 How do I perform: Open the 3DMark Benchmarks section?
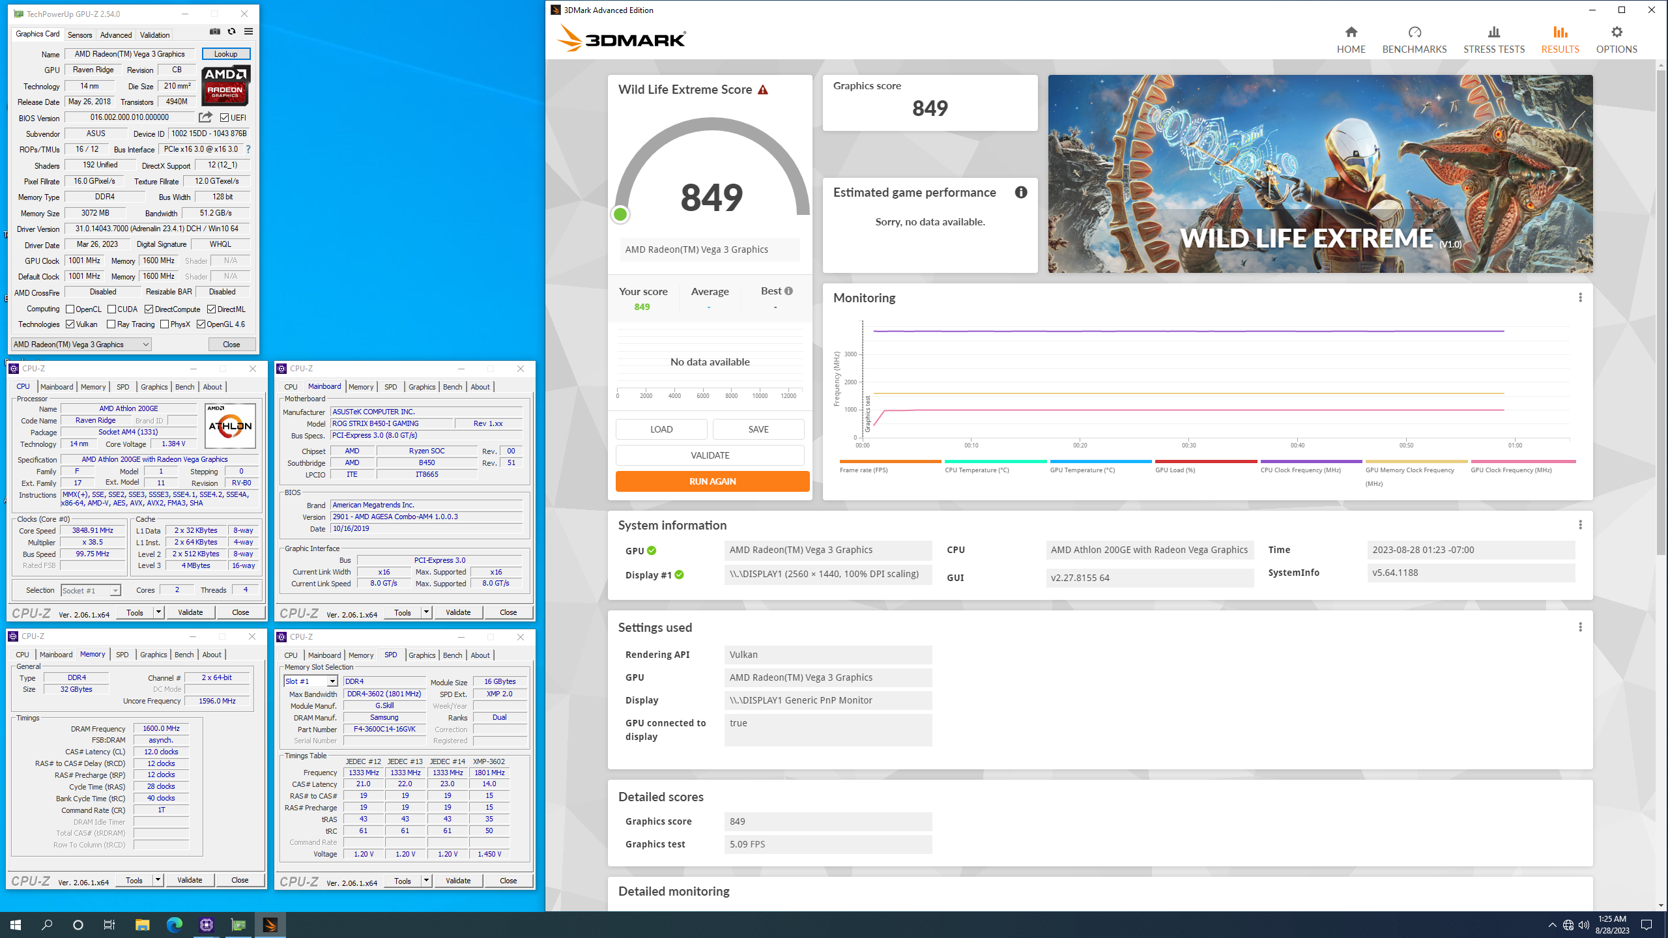tap(1414, 40)
